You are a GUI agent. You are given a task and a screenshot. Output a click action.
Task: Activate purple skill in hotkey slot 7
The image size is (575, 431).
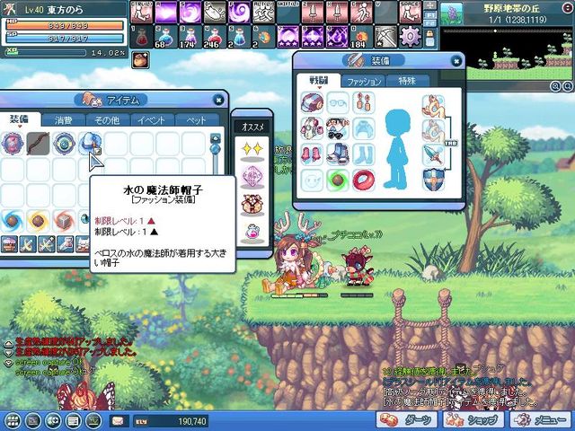[x=287, y=37]
